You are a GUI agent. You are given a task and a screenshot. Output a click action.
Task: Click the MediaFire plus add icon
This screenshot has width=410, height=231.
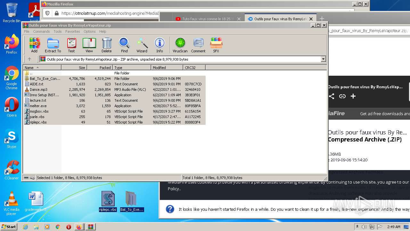[x=353, y=96]
